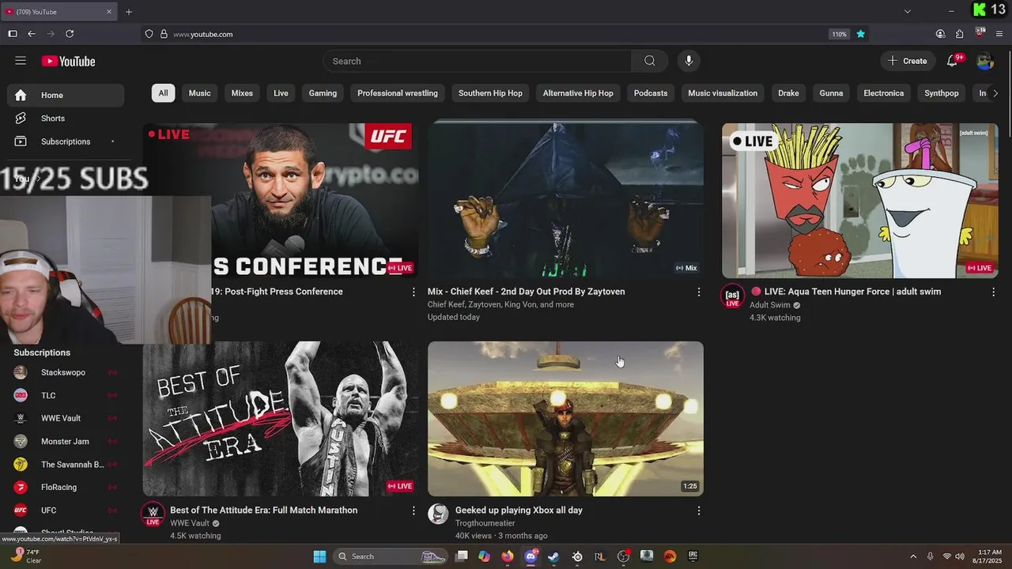Image resolution: width=1012 pixels, height=569 pixels.
Task: Open the Subscriptions sidebar link
Action: (66, 141)
